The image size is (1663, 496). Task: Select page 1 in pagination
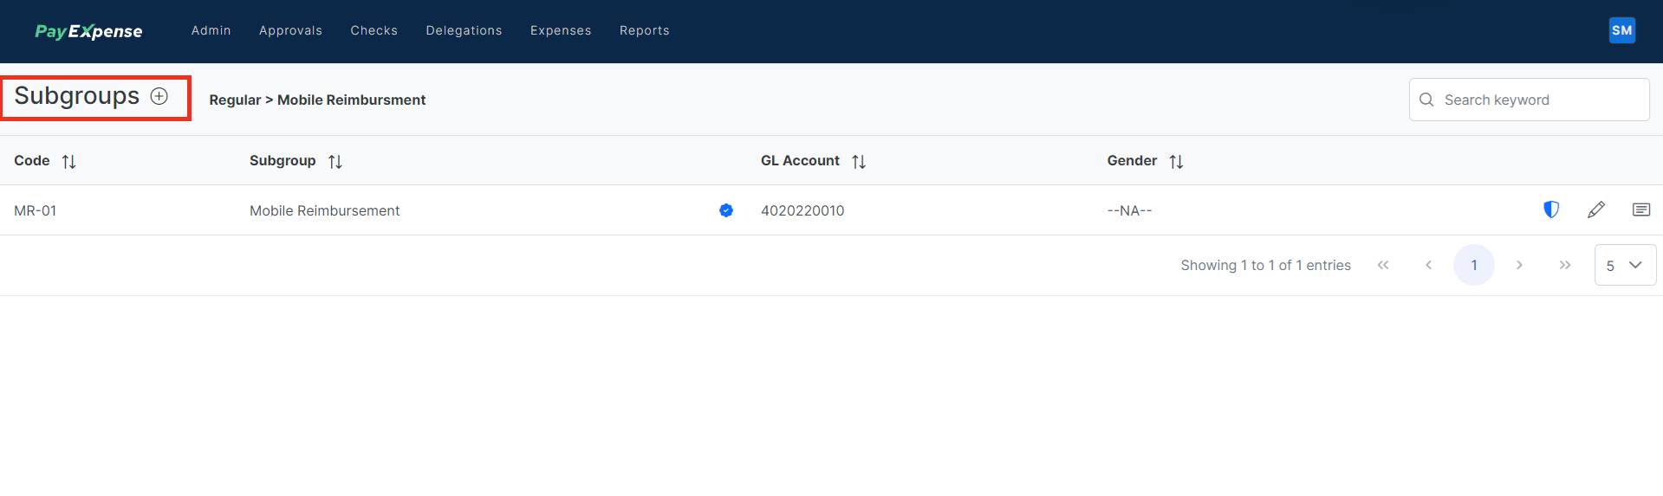[x=1474, y=265]
